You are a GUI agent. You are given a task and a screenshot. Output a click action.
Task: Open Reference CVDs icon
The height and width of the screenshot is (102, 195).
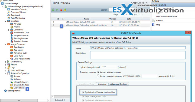pyautogui.click(x=12, y=53)
